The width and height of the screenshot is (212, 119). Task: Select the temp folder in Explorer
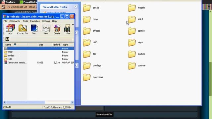[90, 20]
